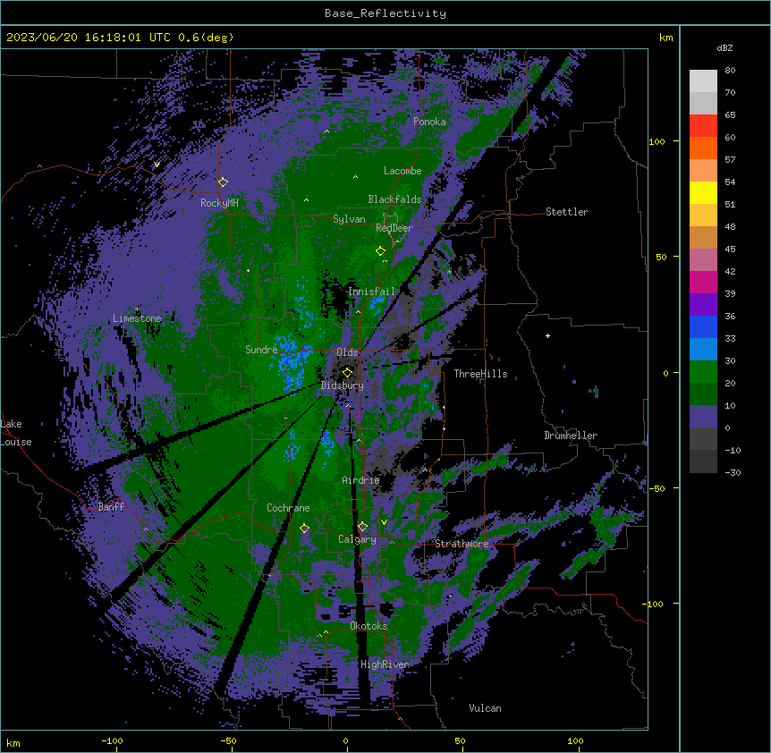This screenshot has width=771, height=753.
Task: Click the Base_Reflectivity title text
Action: click(x=385, y=13)
